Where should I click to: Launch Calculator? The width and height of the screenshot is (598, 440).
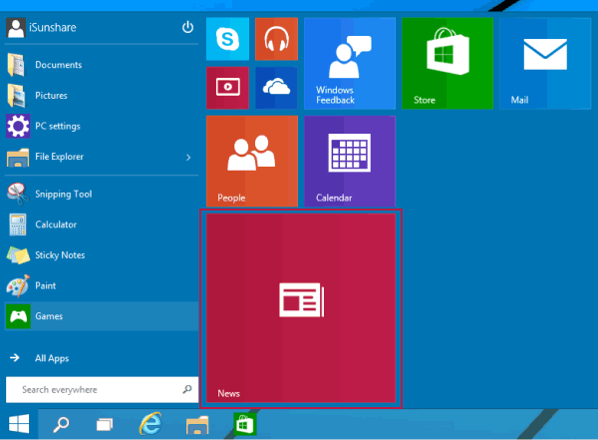point(102,224)
